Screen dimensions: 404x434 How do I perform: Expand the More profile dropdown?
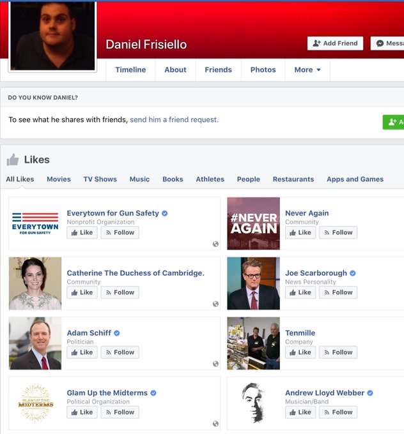click(x=307, y=70)
